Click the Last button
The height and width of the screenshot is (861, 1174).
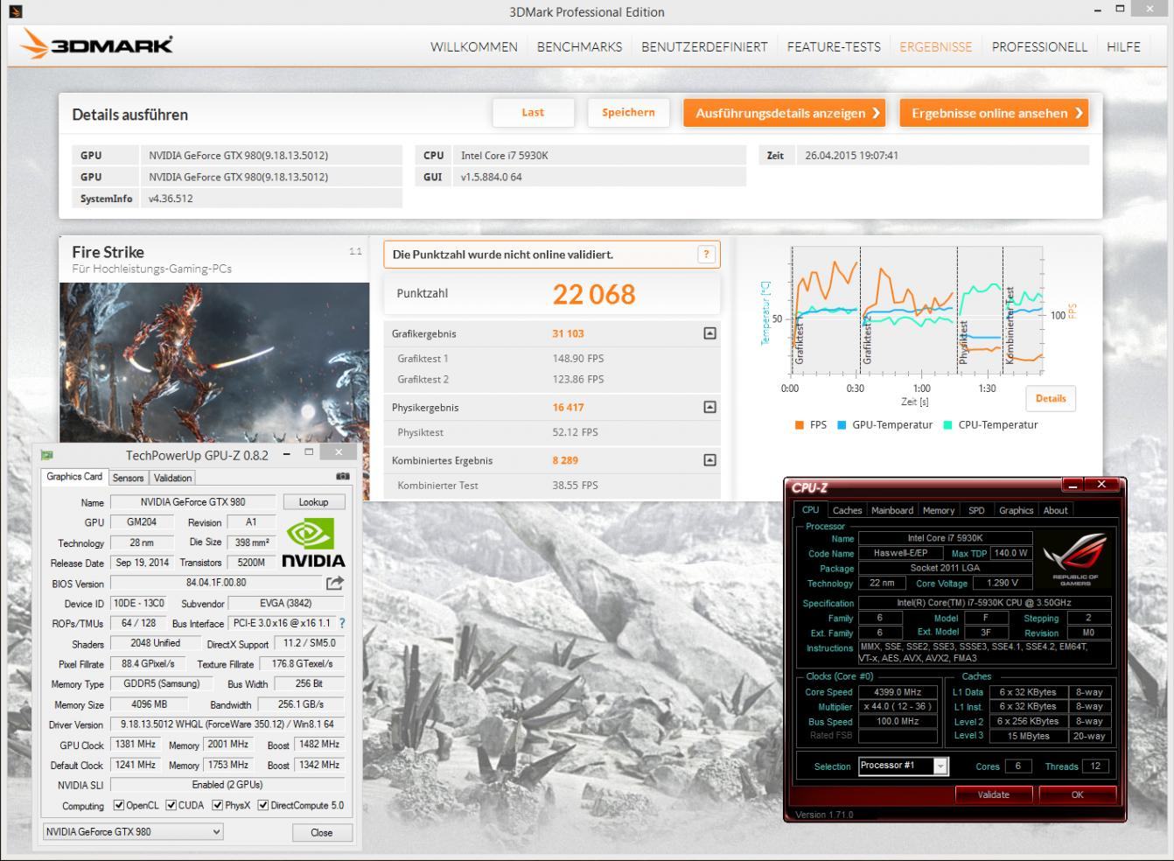tap(533, 113)
